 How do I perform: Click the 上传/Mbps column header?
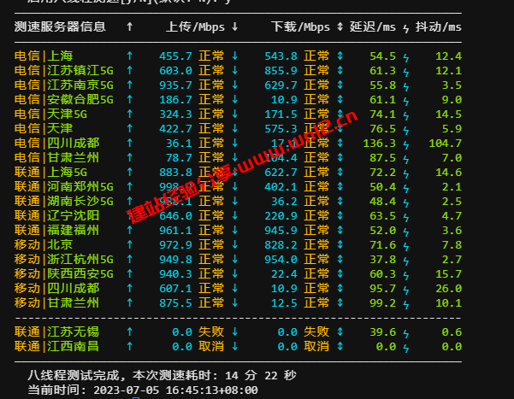[x=195, y=26]
